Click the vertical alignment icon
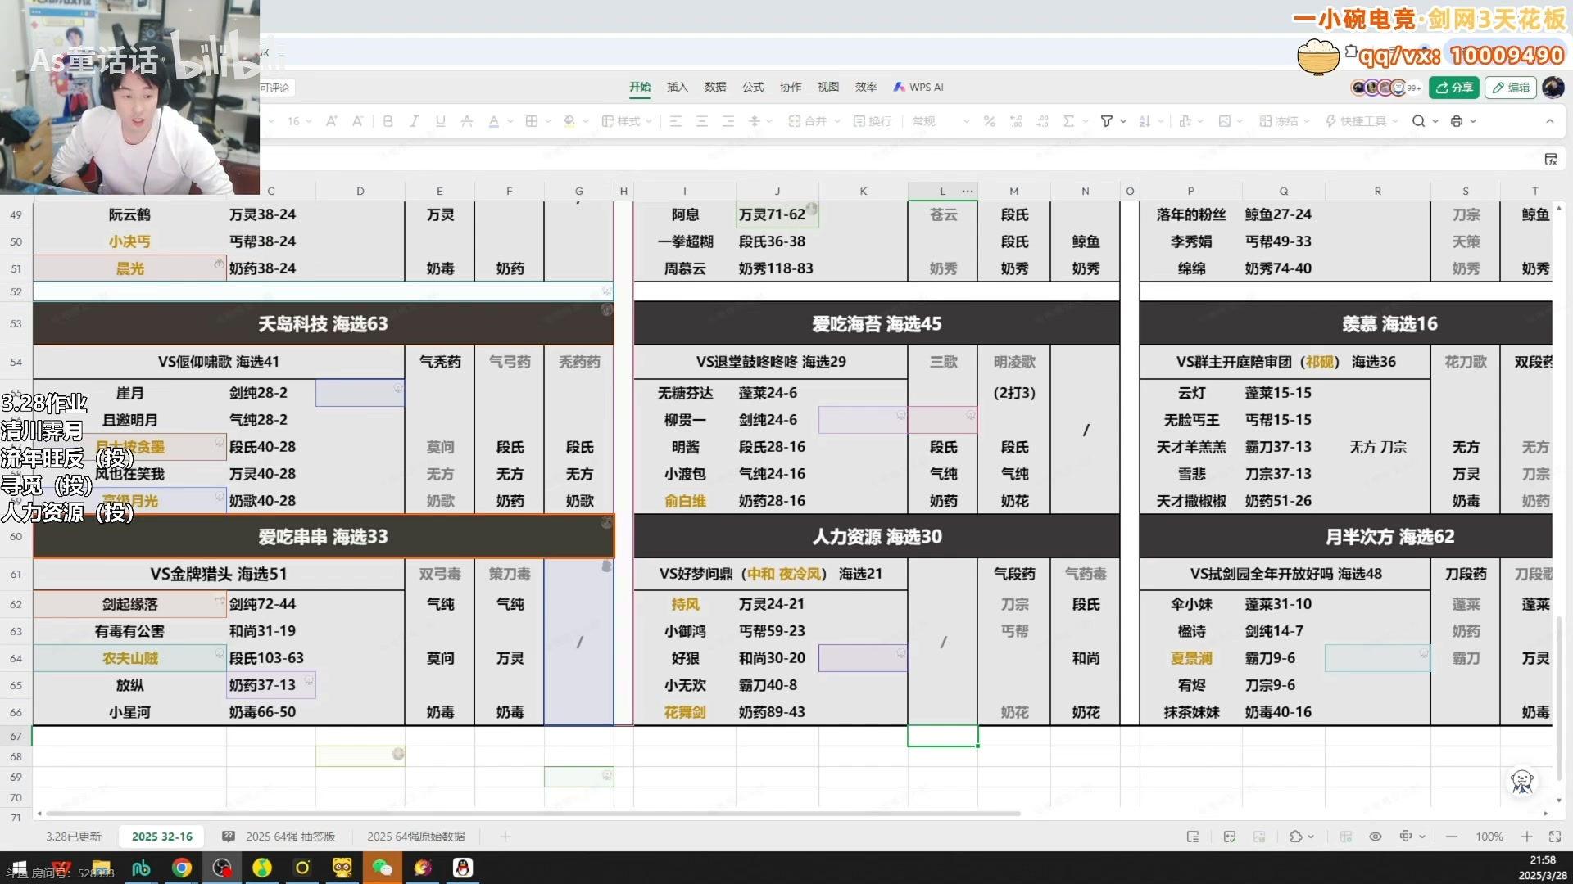Image resolution: width=1573 pixels, height=884 pixels. (x=755, y=121)
